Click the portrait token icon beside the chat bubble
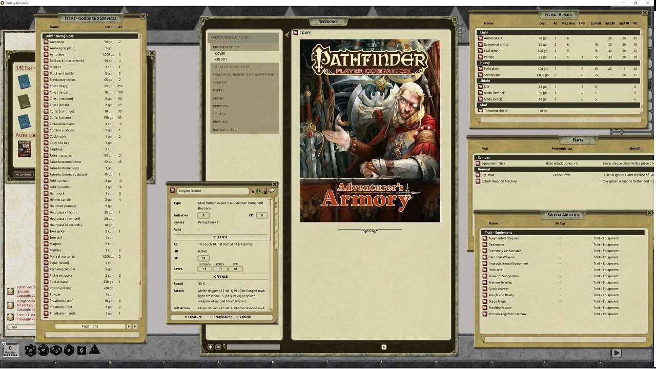Screen dimensions: 656x369 [x=264, y=191]
